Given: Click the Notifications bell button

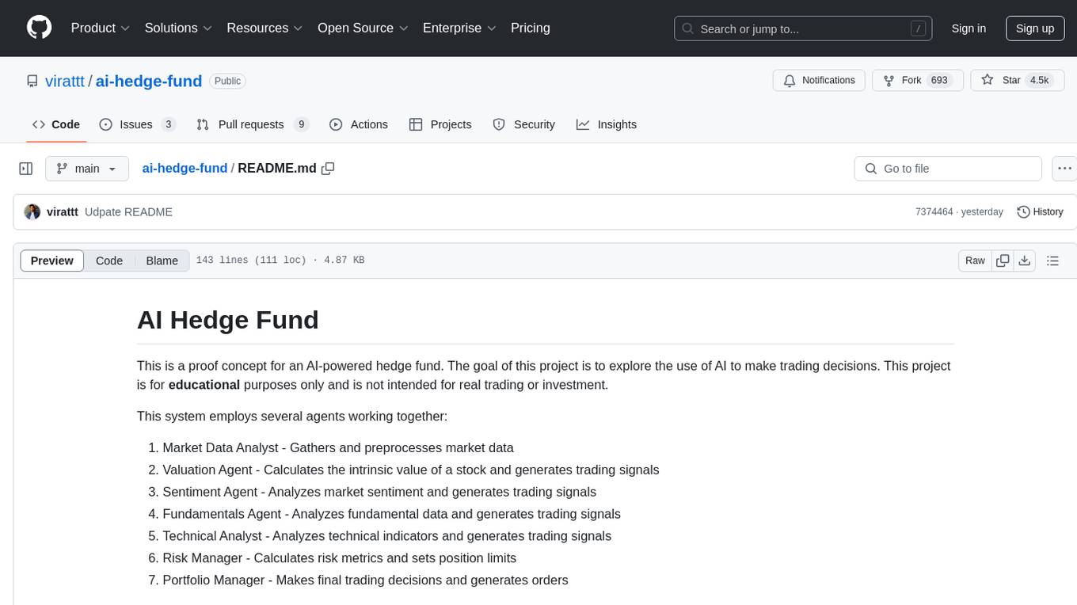Looking at the screenshot, I should (820, 81).
